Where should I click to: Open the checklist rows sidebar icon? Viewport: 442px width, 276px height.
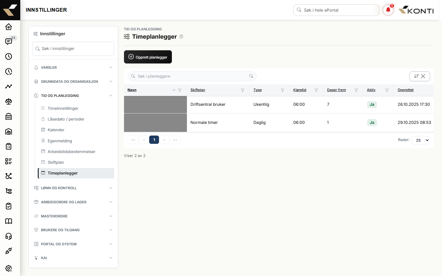click(x=9, y=161)
